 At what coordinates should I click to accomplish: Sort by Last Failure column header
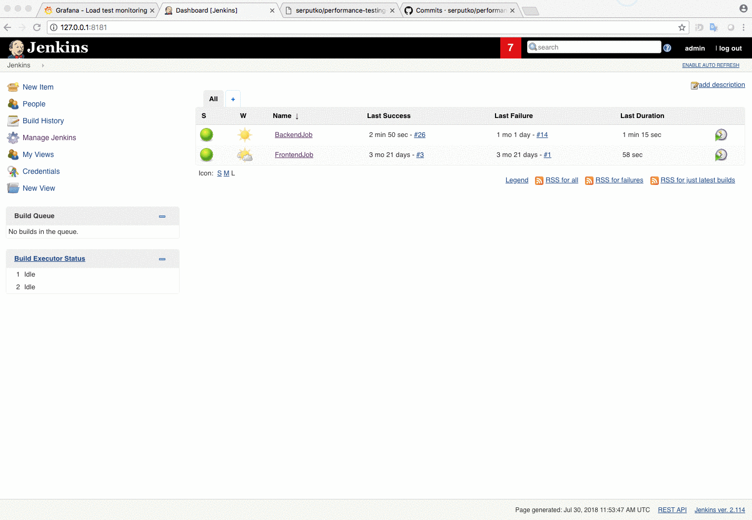tap(513, 116)
